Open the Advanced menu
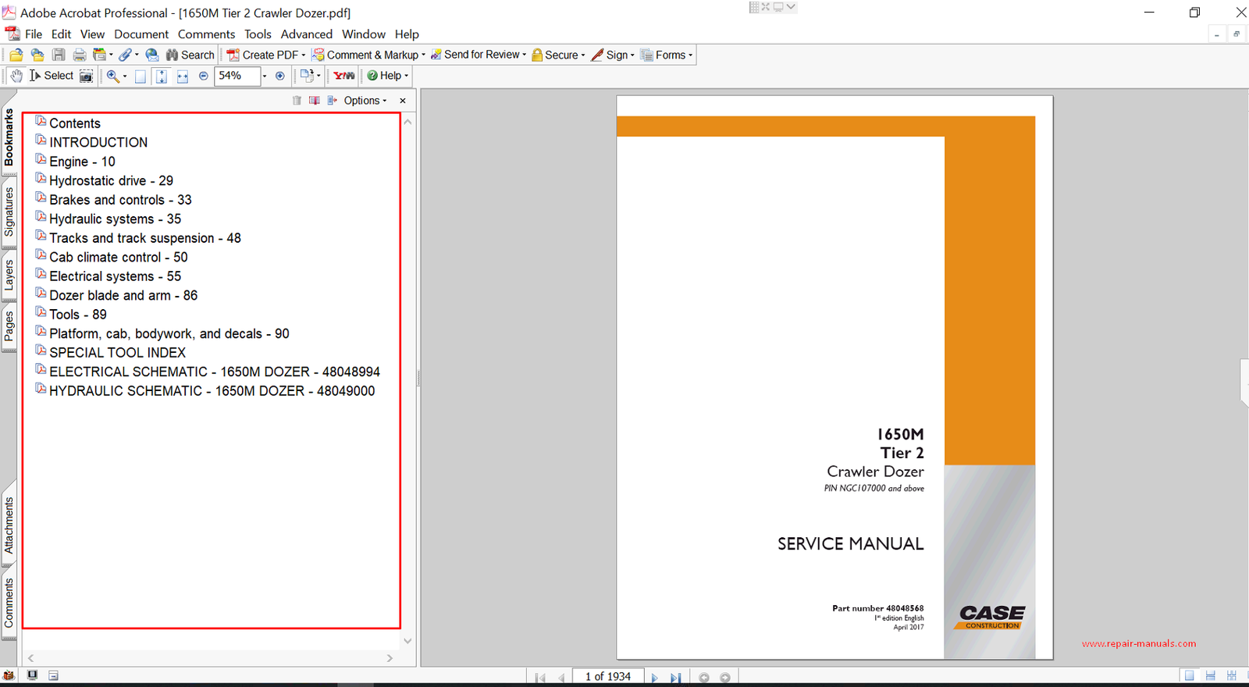 [306, 34]
